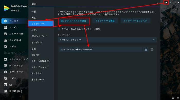Open the シリーズ作品 section icon
Viewport: 180px width, 100px height.
tap(5, 34)
